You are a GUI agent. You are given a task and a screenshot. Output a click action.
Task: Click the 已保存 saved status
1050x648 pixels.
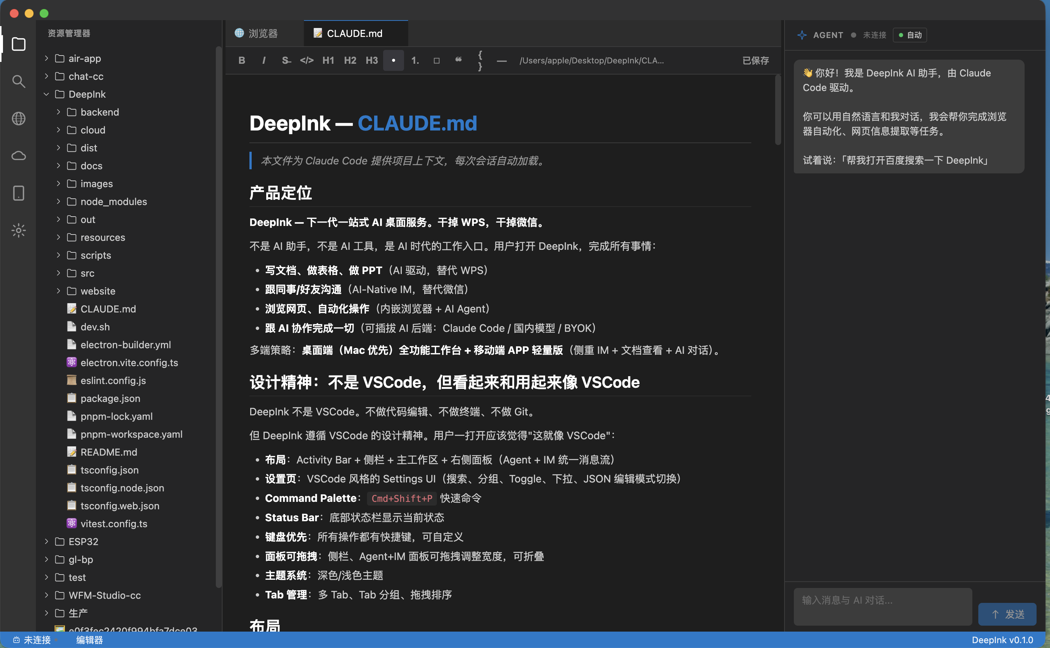[x=755, y=60]
